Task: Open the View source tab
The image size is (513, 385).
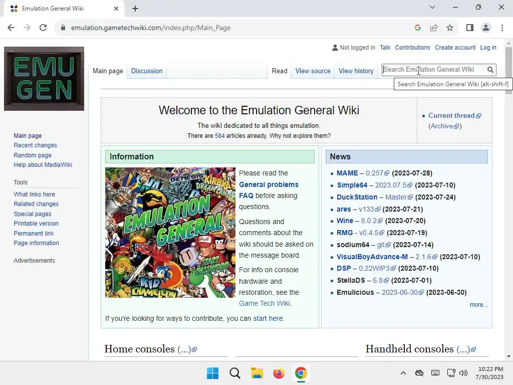Action: point(313,71)
